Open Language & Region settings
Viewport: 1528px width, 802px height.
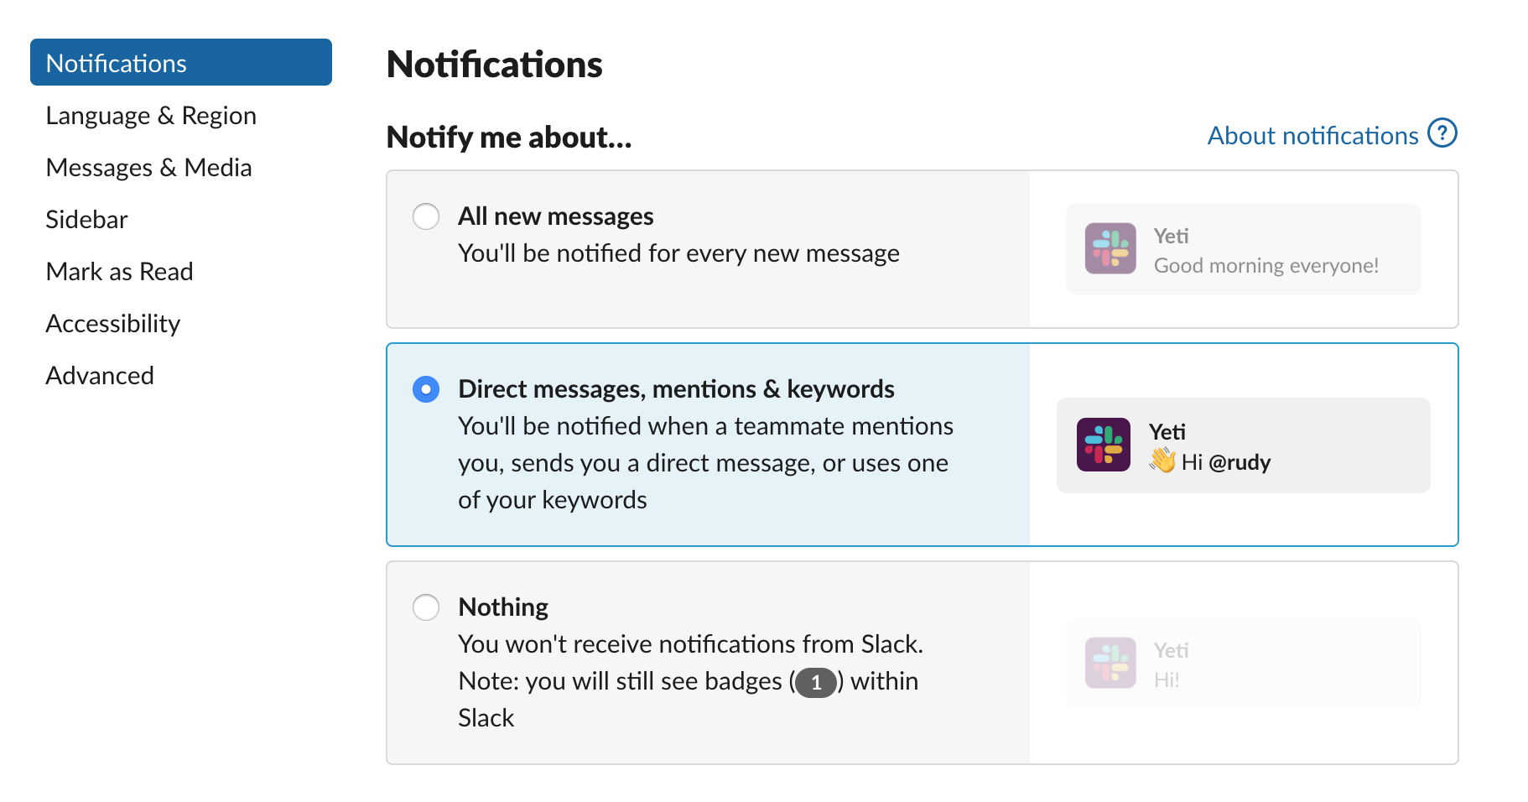coord(151,115)
